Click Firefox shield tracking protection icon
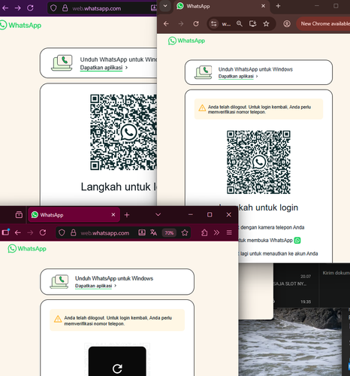This screenshot has height=376, width=350. (x=62, y=233)
